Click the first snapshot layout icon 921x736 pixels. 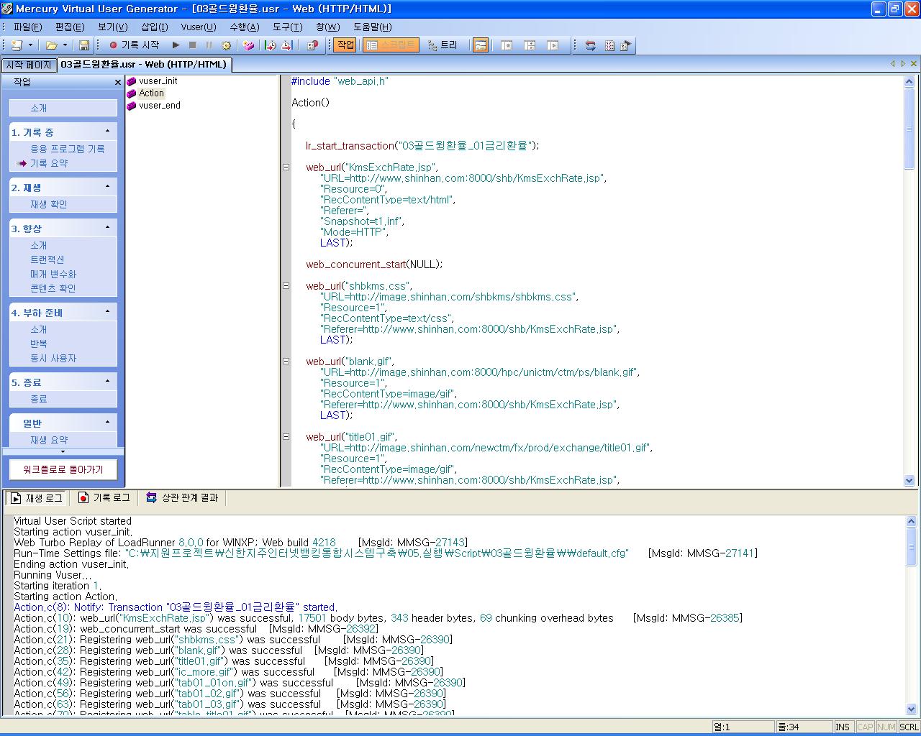click(x=507, y=45)
